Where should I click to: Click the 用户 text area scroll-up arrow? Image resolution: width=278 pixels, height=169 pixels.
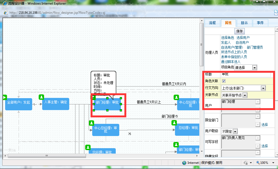tap(258, 102)
